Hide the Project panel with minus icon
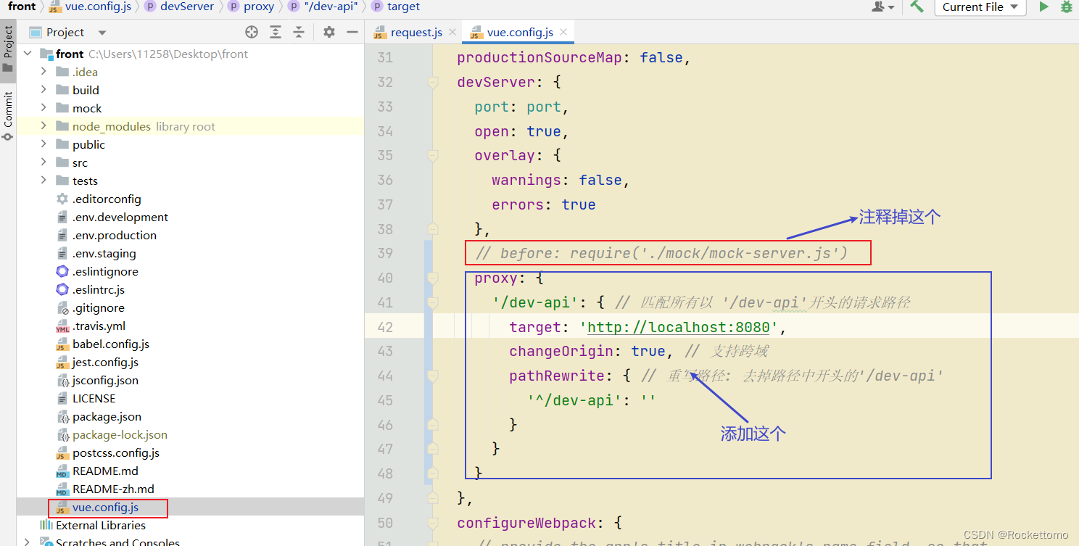The width and height of the screenshot is (1079, 546). click(x=352, y=32)
